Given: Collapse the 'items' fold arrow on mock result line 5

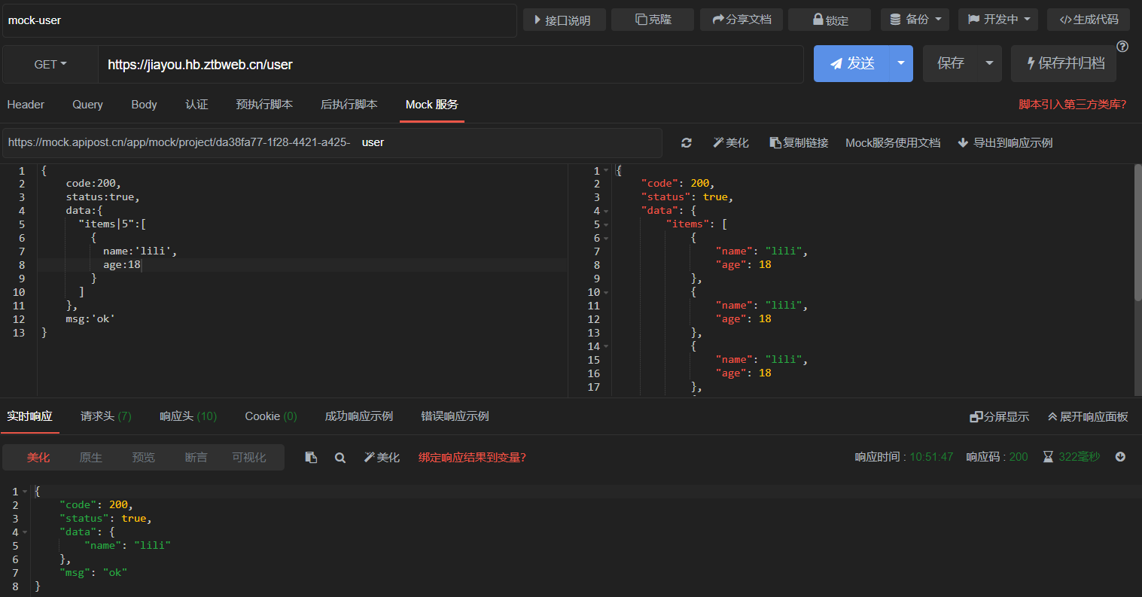Looking at the screenshot, I should coord(606,225).
